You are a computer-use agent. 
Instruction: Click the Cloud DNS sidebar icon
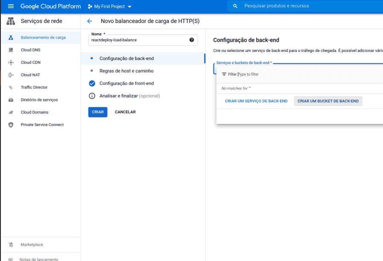coord(11,50)
